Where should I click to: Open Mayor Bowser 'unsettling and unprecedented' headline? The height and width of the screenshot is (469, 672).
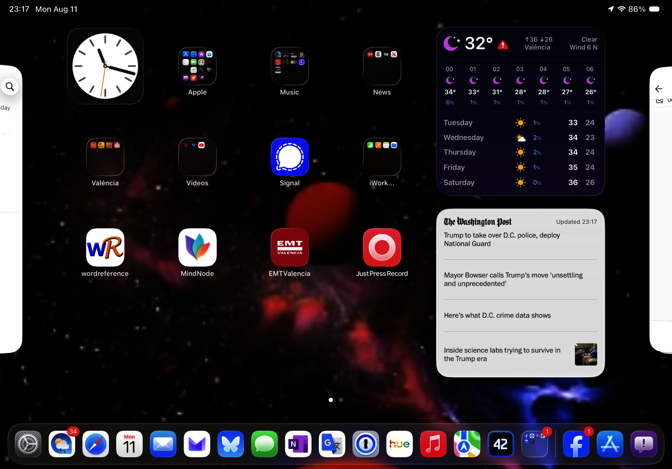coord(513,279)
